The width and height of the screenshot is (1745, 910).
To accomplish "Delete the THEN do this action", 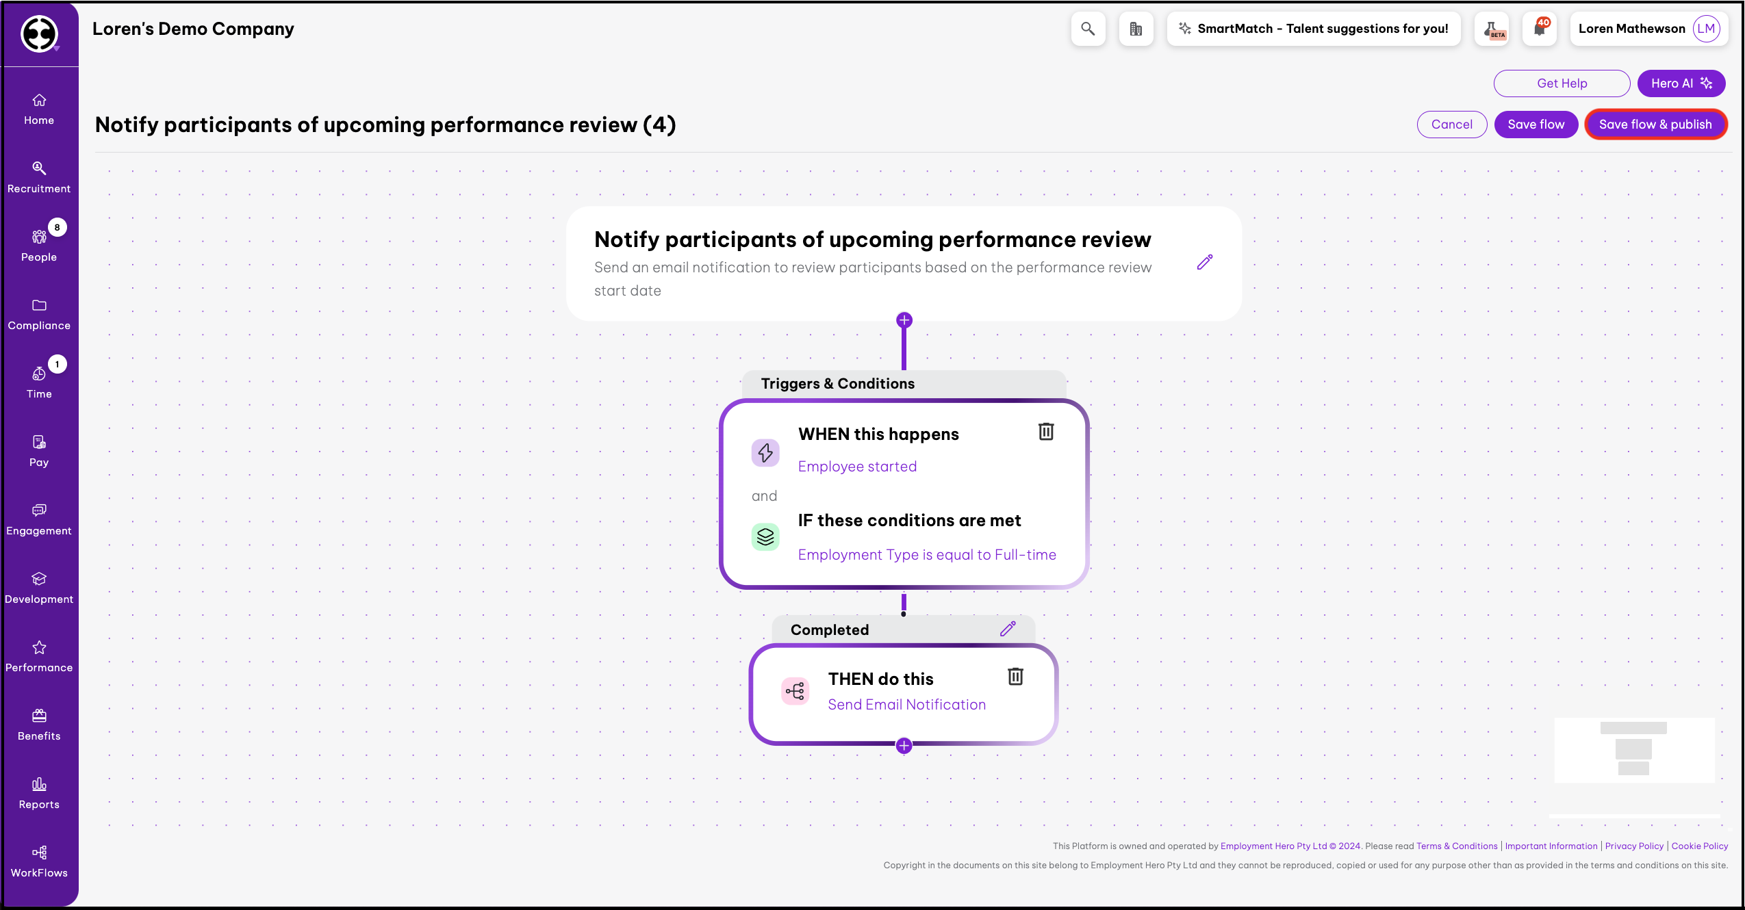I will coord(1015,677).
